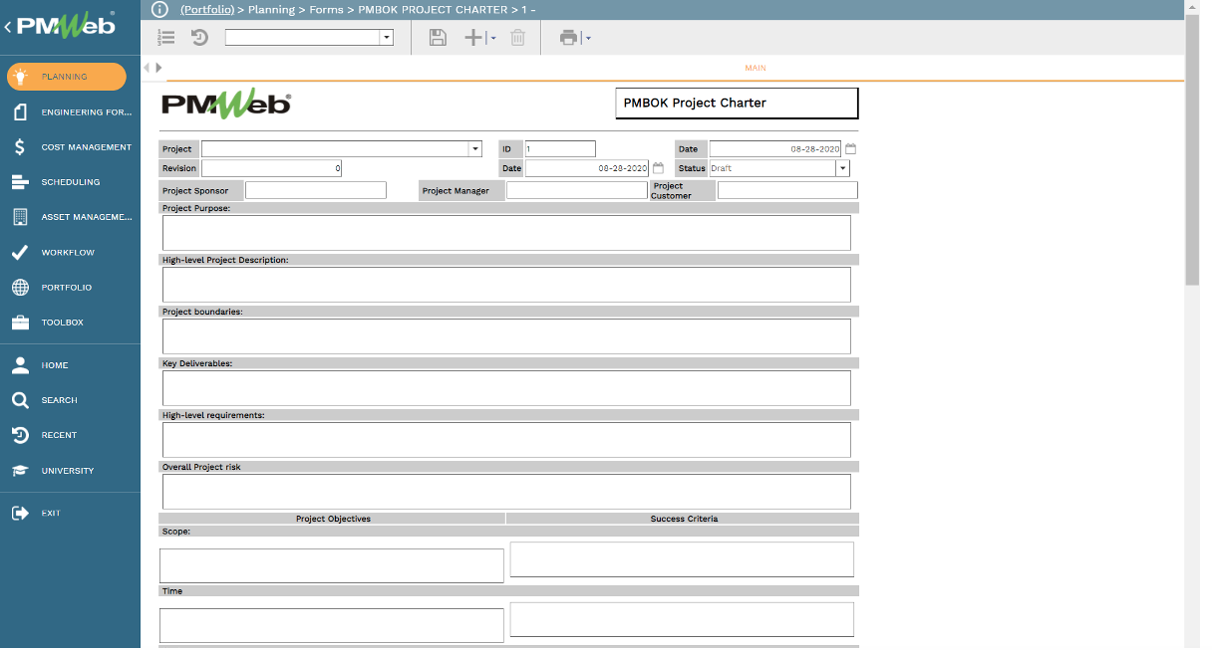Image resolution: width=1212 pixels, height=650 pixels.
Task: Follow the (Portfolio) breadcrumb link
Action: pos(207,9)
